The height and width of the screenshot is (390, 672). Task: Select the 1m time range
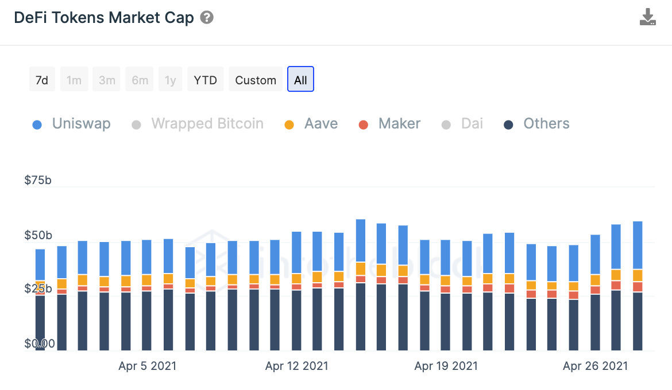(x=74, y=79)
